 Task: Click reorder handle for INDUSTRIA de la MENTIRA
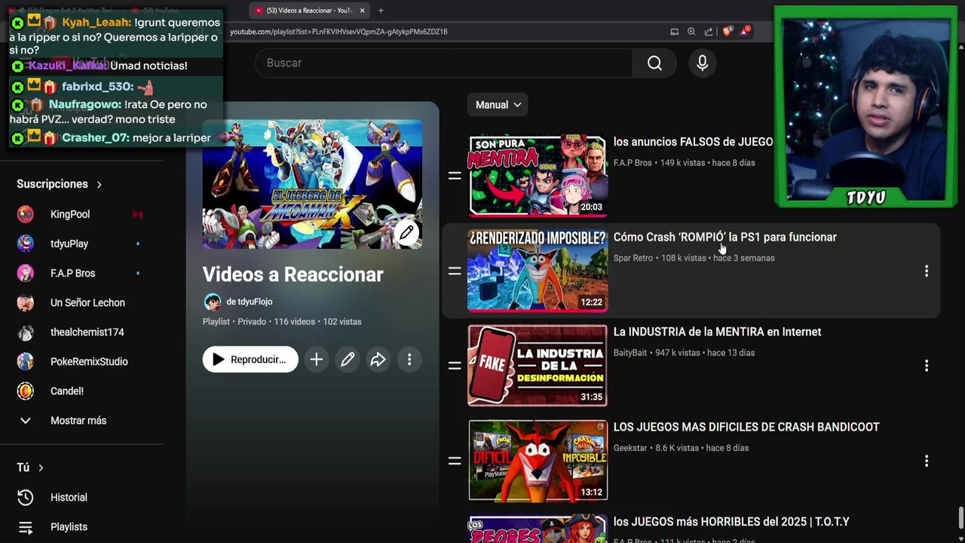coord(455,366)
